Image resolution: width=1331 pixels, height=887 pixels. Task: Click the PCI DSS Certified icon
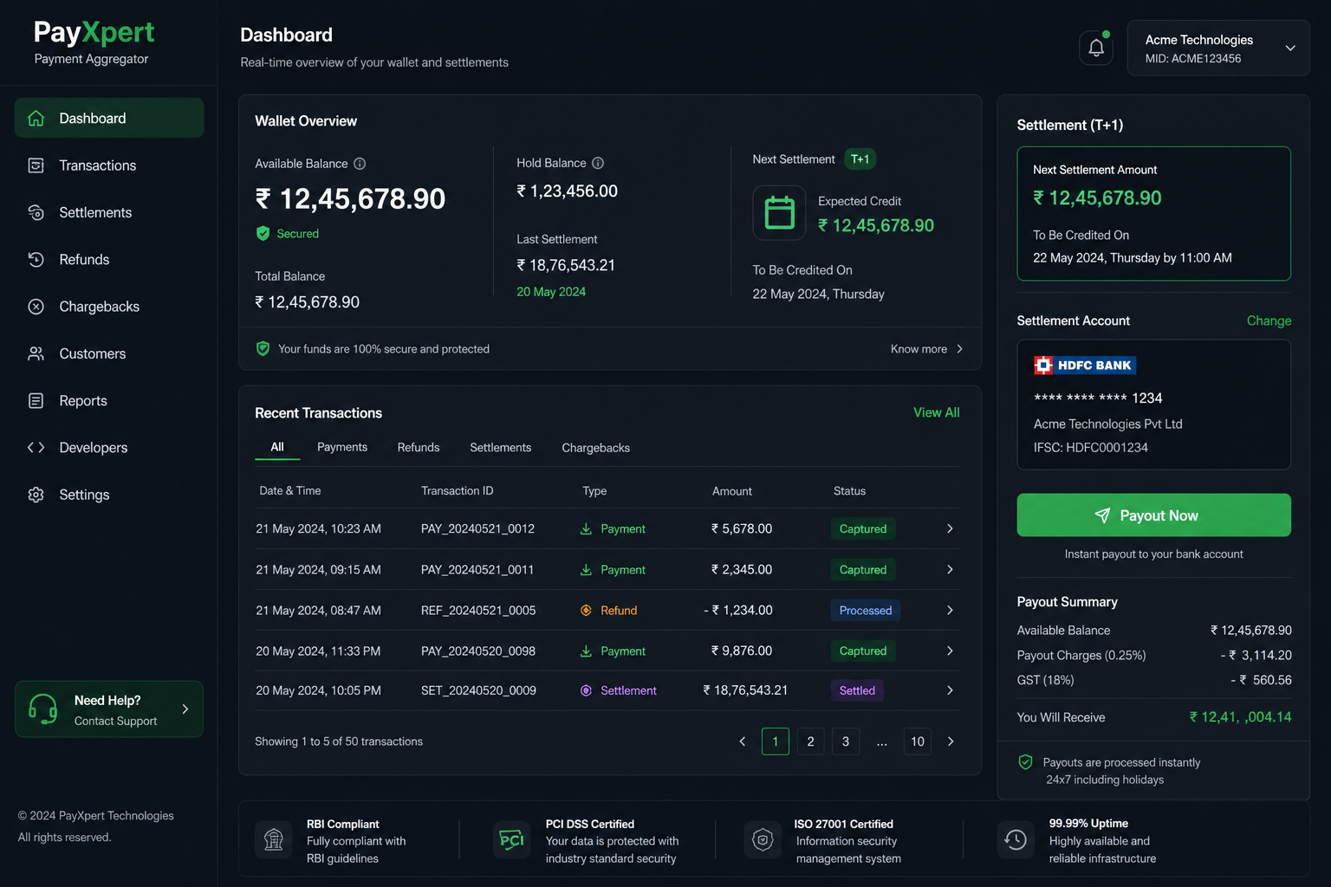point(511,839)
